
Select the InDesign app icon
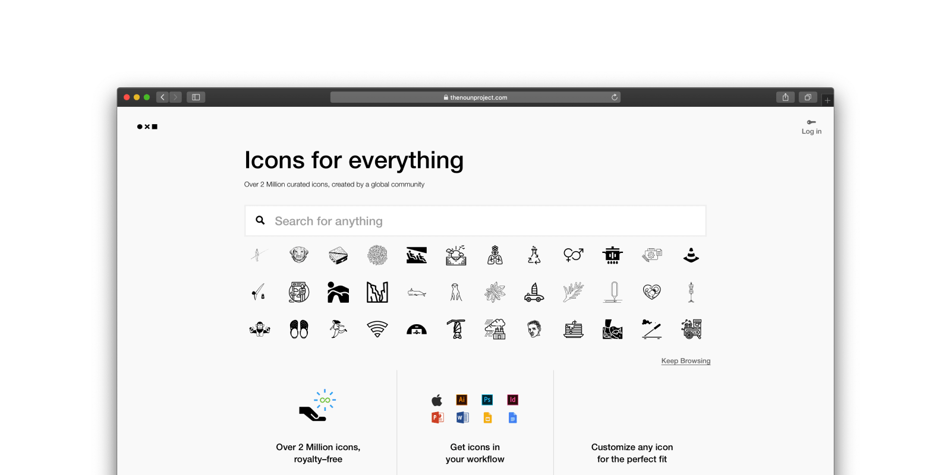[x=513, y=400]
